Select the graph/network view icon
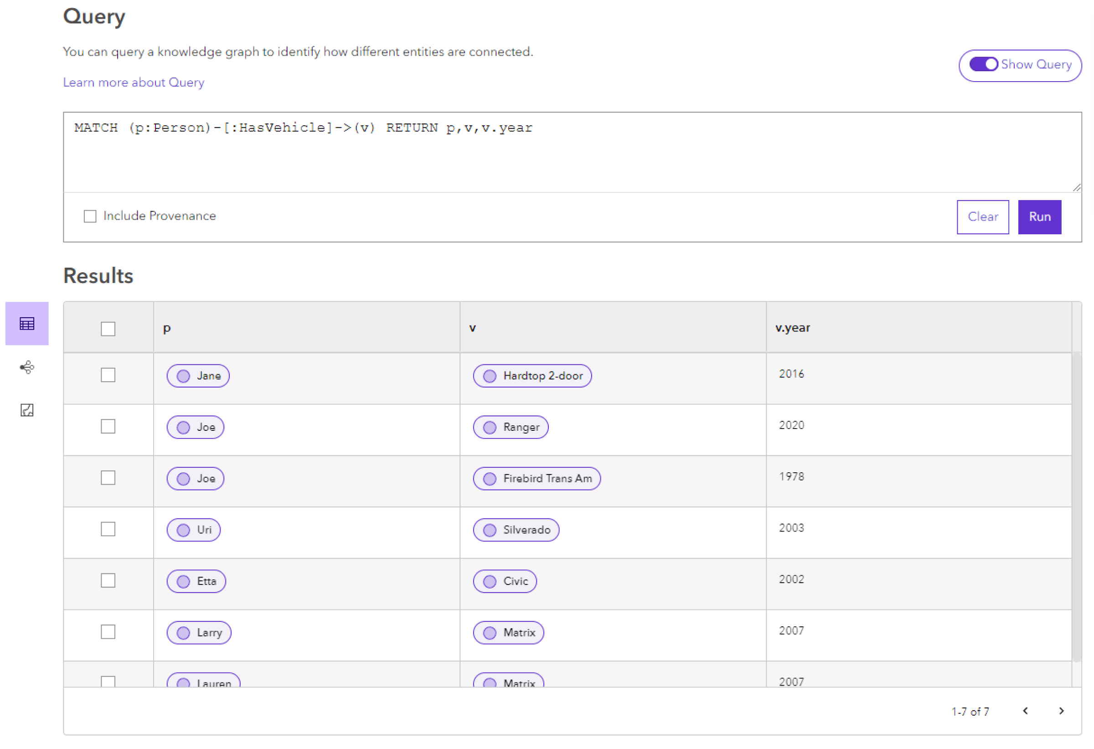 pos(26,367)
